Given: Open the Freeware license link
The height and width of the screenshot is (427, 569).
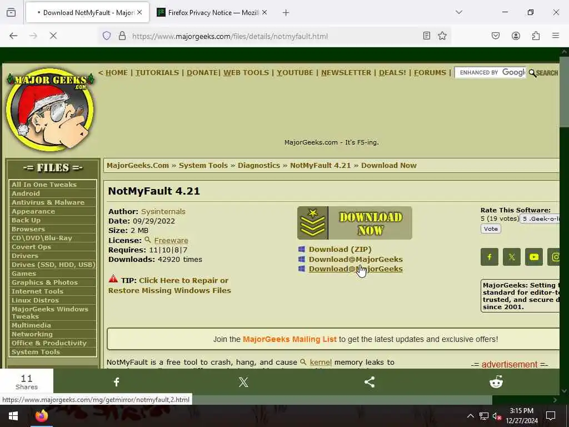Looking at the screenshot, I should point(171,240).
